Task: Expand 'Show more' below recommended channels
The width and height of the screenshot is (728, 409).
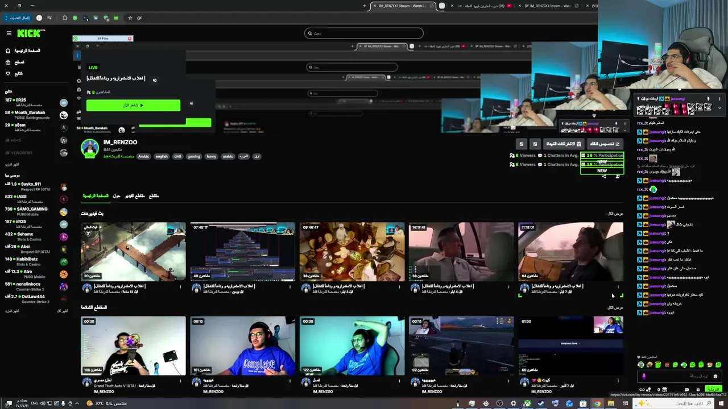Action: click(x=12, y=311)
